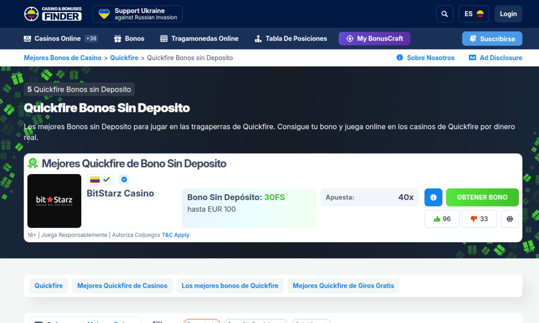Open T&C Apply link
Viewport: 539px width, 323px height.
tap(176, 235)
